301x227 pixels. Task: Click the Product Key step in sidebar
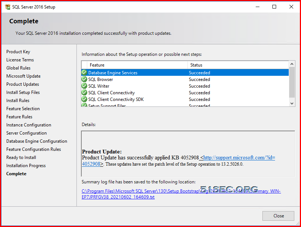coord(18,52)
